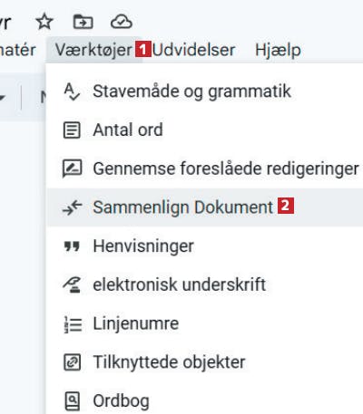Click the eSignature pen icon
This screenshot has width=363, height=414.
click(x=72, y=284)
